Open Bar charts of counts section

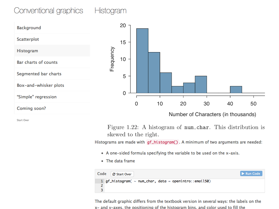click(37, 62)
